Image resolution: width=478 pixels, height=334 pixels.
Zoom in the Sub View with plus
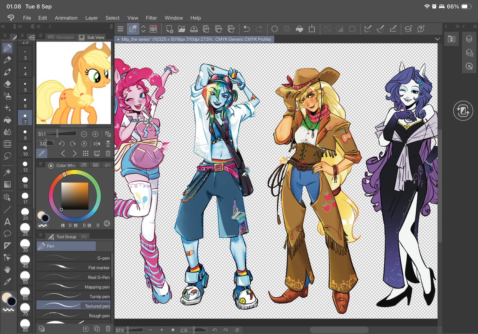95,134
